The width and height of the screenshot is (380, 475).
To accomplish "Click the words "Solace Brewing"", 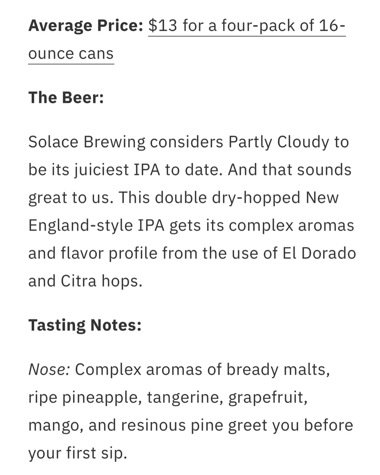I will click(87, 142).
